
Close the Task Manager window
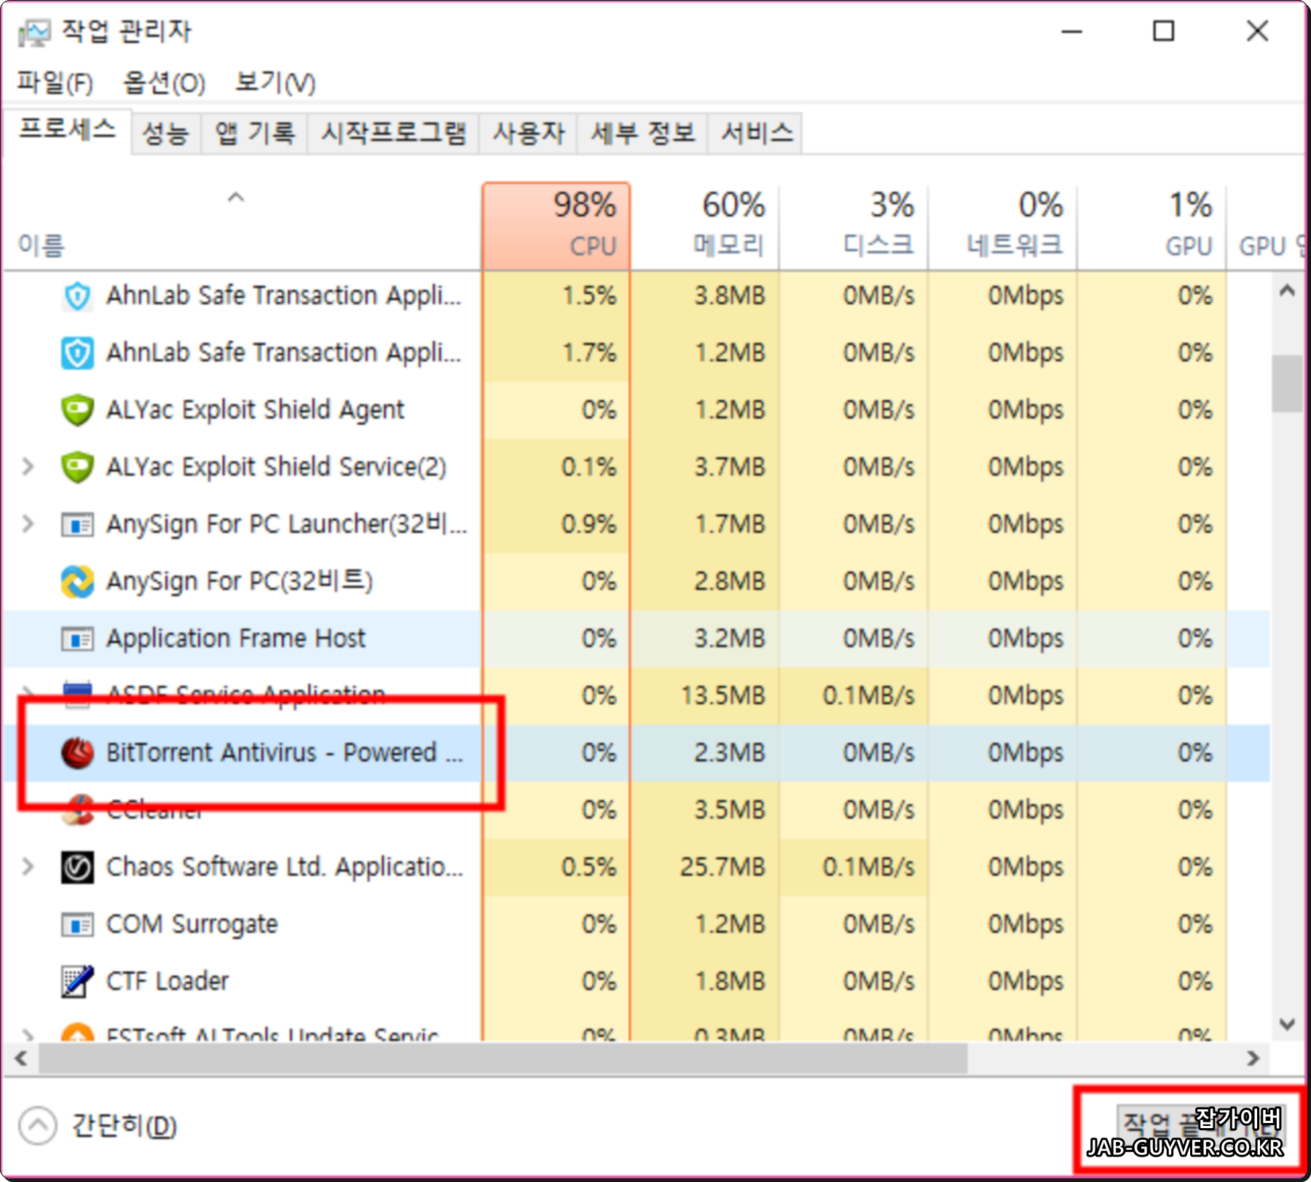(1257, 31)
